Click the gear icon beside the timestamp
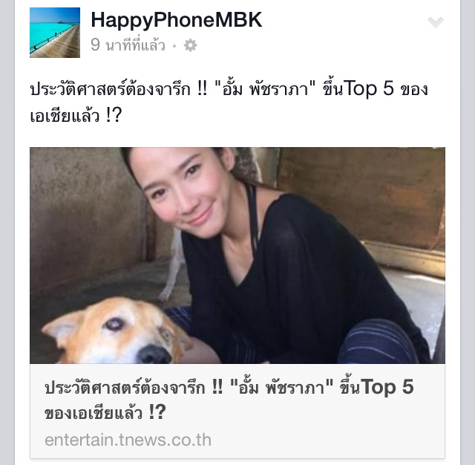This screenshot has height=465, width=475. coord(190,45)
